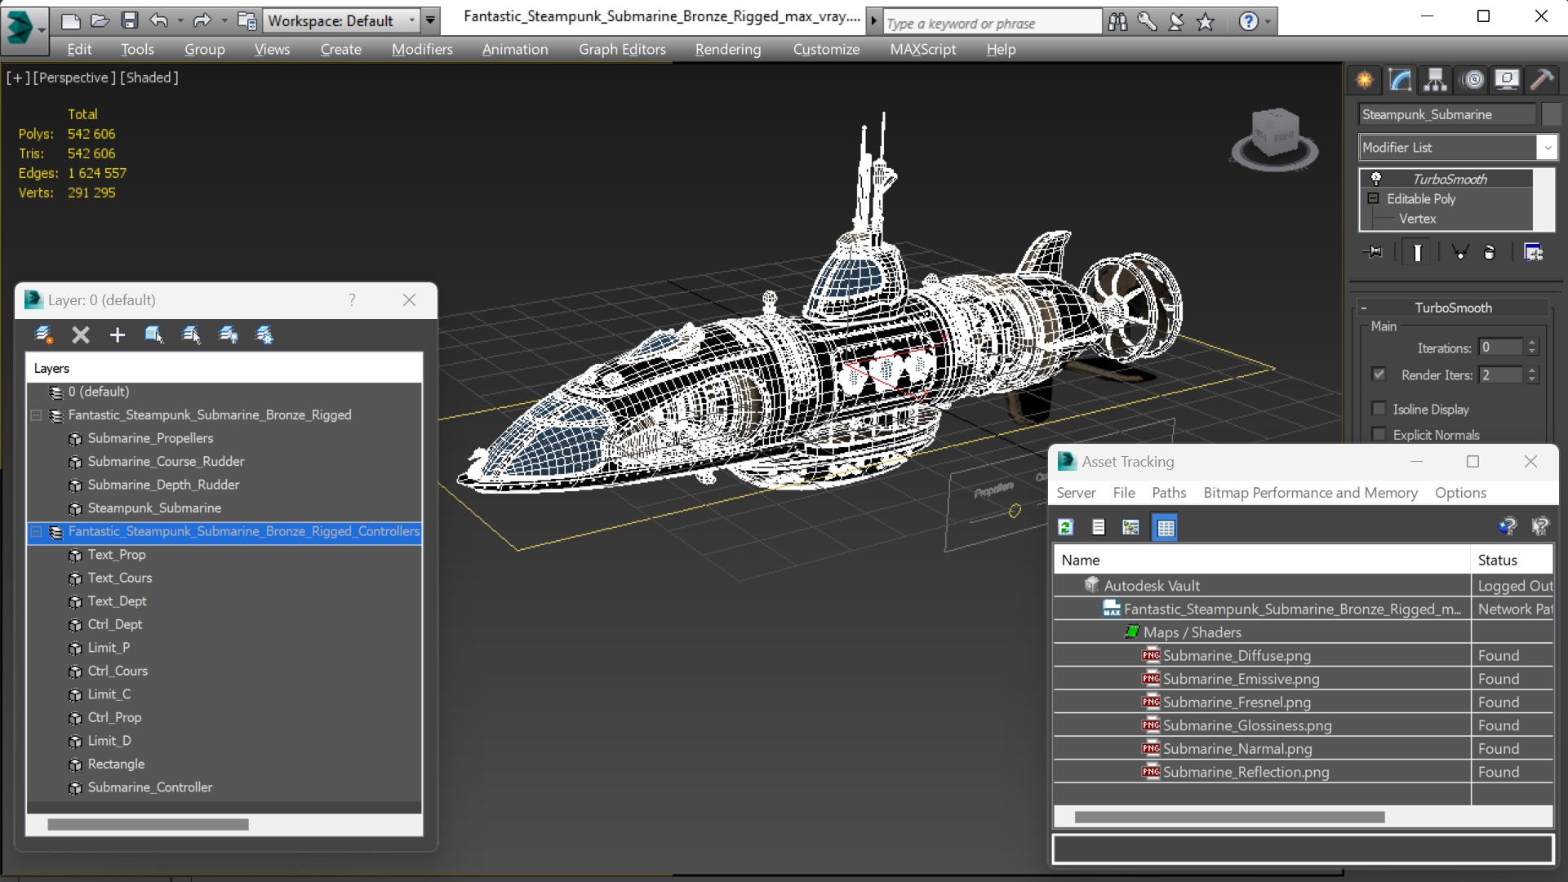Click the Status column header
The image size is (1568, 882).
[1512, 560]
